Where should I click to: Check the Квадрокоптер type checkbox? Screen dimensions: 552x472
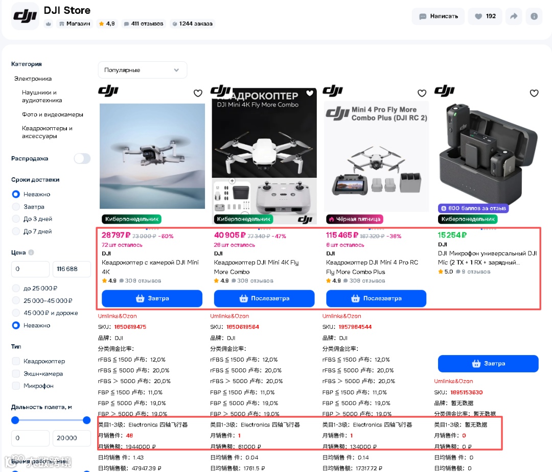point(16,361)
